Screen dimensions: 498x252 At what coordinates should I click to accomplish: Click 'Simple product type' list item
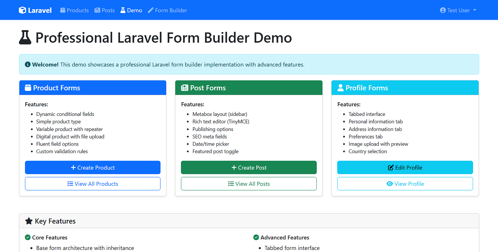58,122
